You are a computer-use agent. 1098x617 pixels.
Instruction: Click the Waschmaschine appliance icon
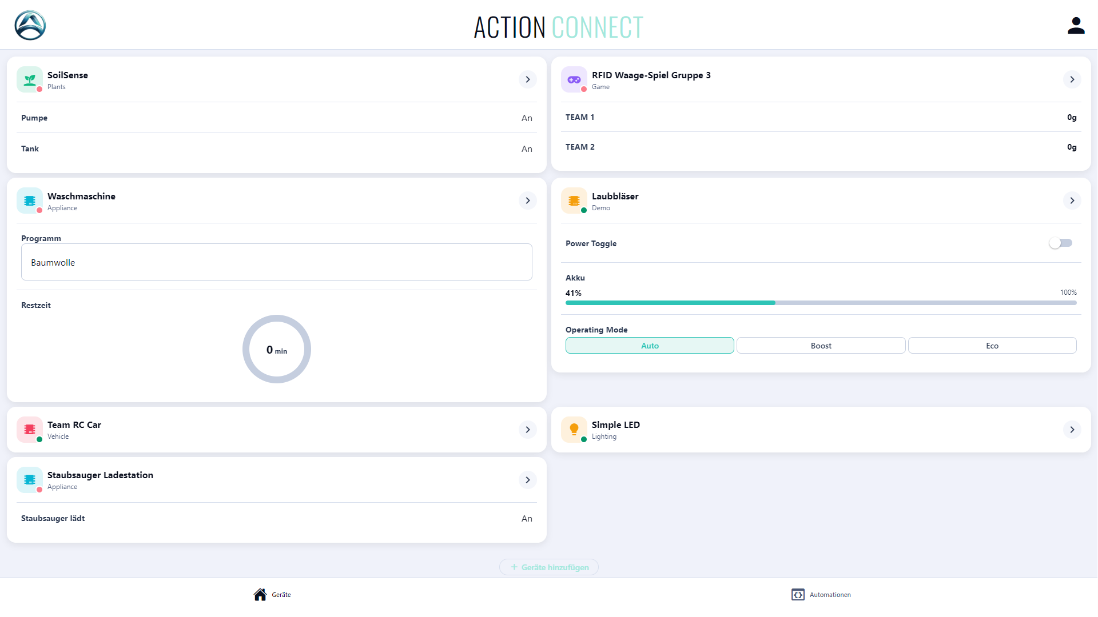(x=30, y=201)
